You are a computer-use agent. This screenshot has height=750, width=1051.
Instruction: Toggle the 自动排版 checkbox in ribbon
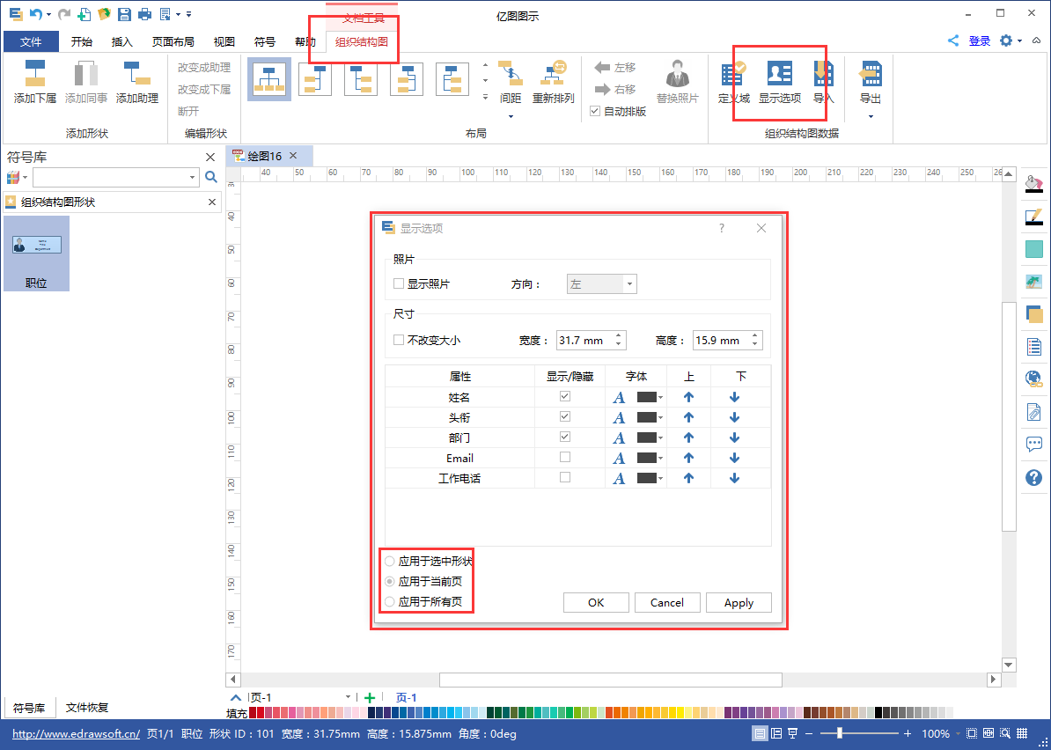point(594,111)
